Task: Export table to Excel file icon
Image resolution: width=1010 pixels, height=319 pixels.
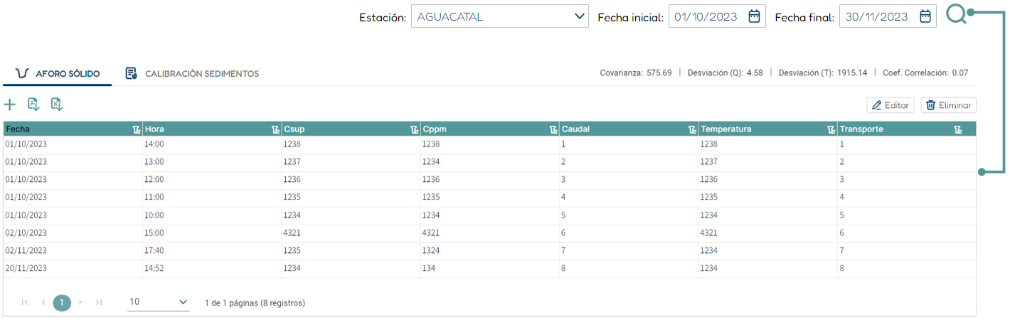Action: pos(57,105)
